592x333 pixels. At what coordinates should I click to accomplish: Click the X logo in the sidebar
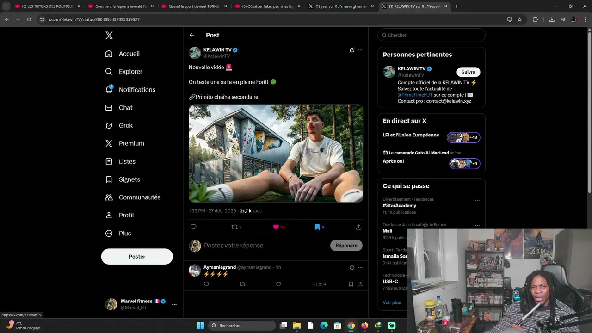point(109,36)
